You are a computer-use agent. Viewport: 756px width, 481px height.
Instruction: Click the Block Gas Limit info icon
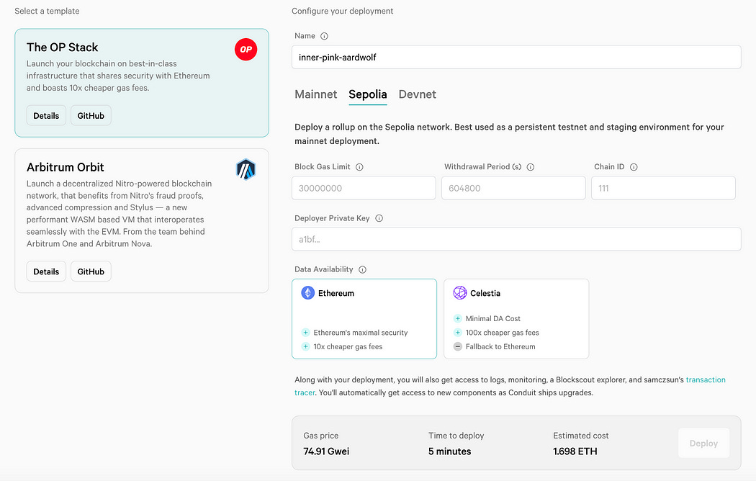[x=359, y=167]
